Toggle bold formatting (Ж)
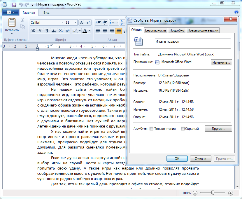The image size is (242, 199). point(33,31)
